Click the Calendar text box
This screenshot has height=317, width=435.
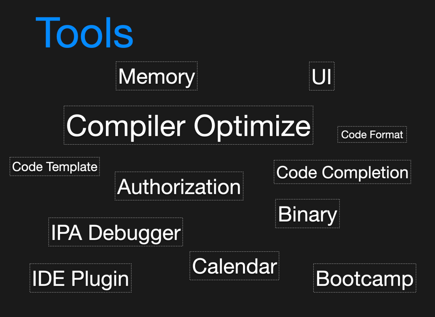234,266
